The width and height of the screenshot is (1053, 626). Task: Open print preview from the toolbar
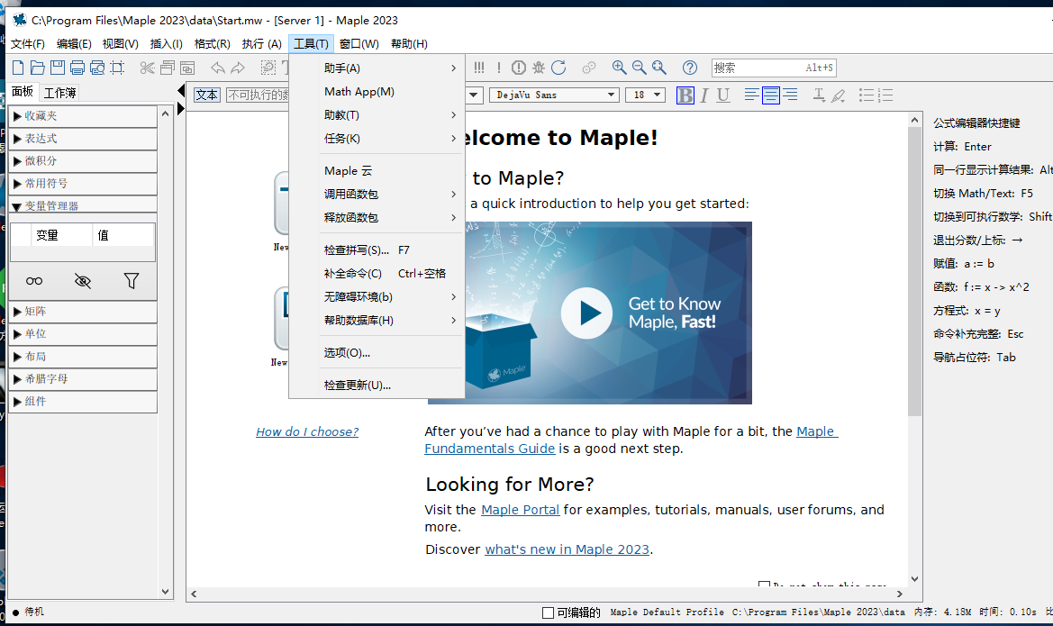97,68
